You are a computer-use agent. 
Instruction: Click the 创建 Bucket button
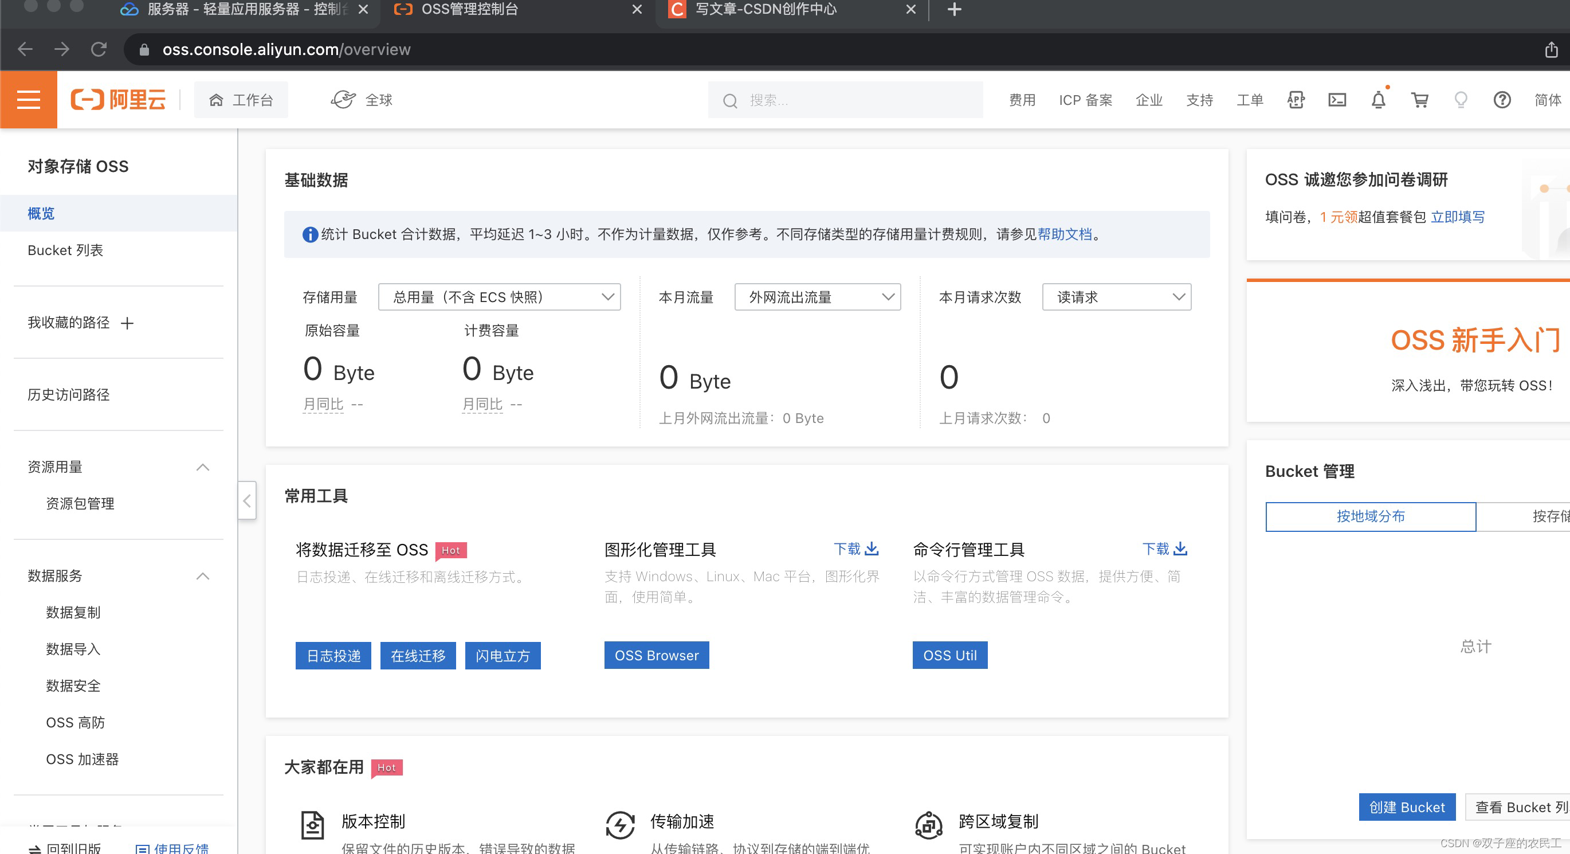[1407, 807]
